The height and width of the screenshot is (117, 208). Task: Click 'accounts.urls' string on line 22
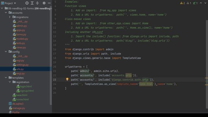click(x=122, y=75)
